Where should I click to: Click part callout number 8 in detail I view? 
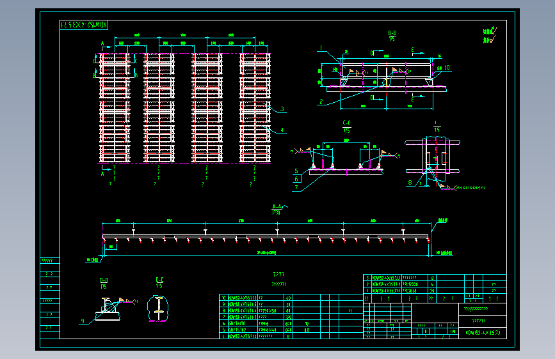pos(410,182)
